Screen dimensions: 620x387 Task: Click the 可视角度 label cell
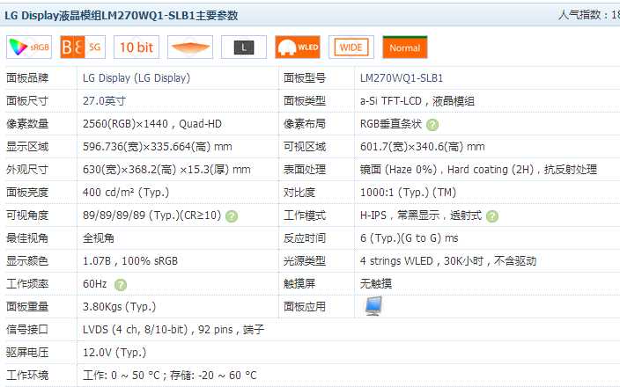coord(27,215)
